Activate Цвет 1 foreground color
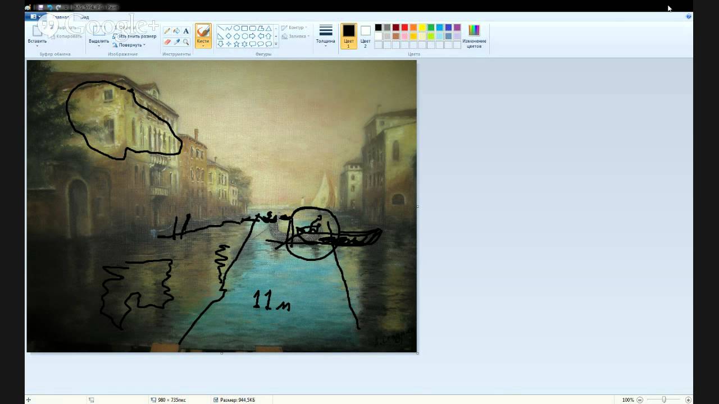Image resolution: width=719 pixels, height=404 pixels. click(348, 36)
